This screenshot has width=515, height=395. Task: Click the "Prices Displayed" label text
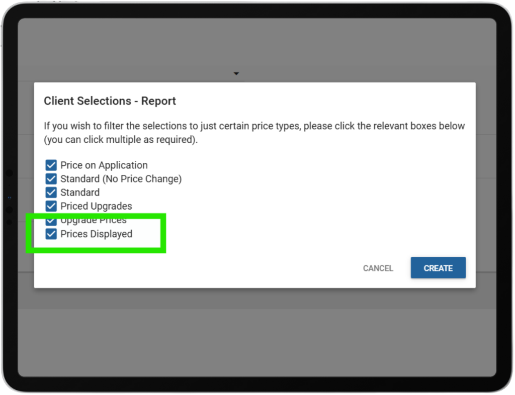point(96,234)
